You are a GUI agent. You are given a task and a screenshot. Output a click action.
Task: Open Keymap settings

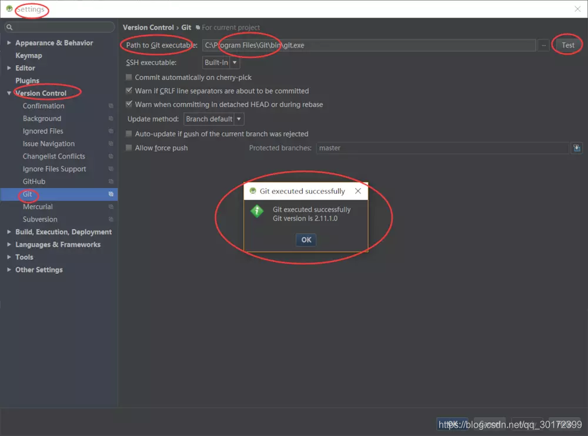coord(28,55)
